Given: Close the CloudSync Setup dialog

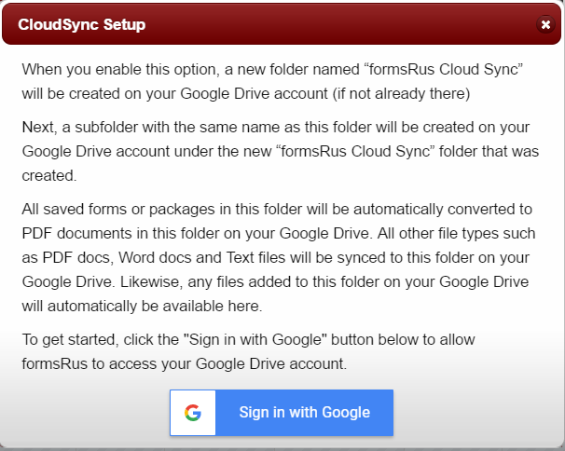Looking at the screenshot, I should coord(545,25).
